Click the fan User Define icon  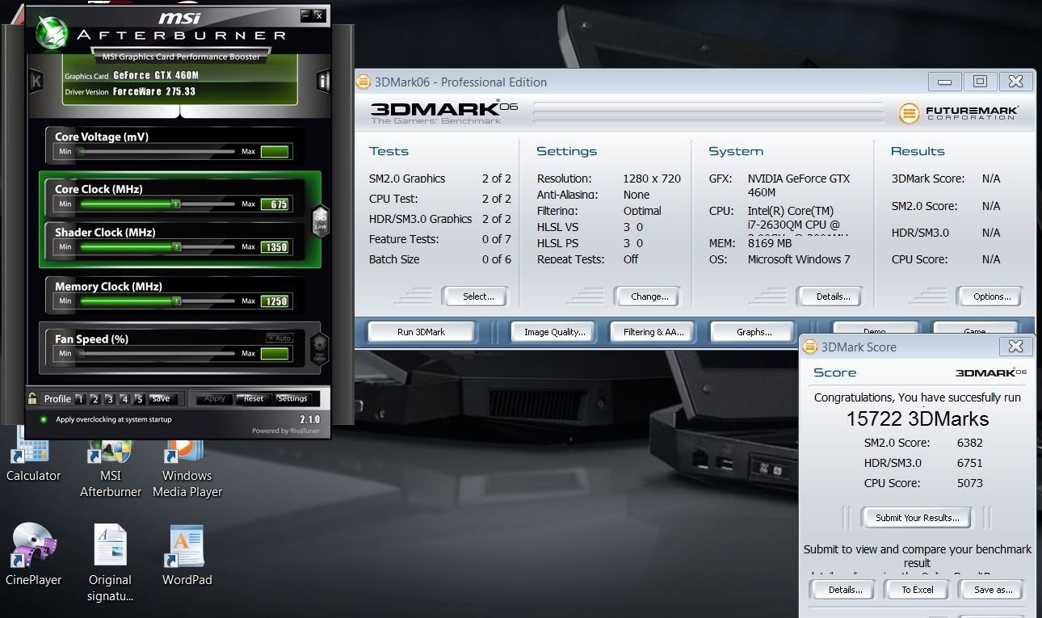pyautogui.click(x=320, y=348)
